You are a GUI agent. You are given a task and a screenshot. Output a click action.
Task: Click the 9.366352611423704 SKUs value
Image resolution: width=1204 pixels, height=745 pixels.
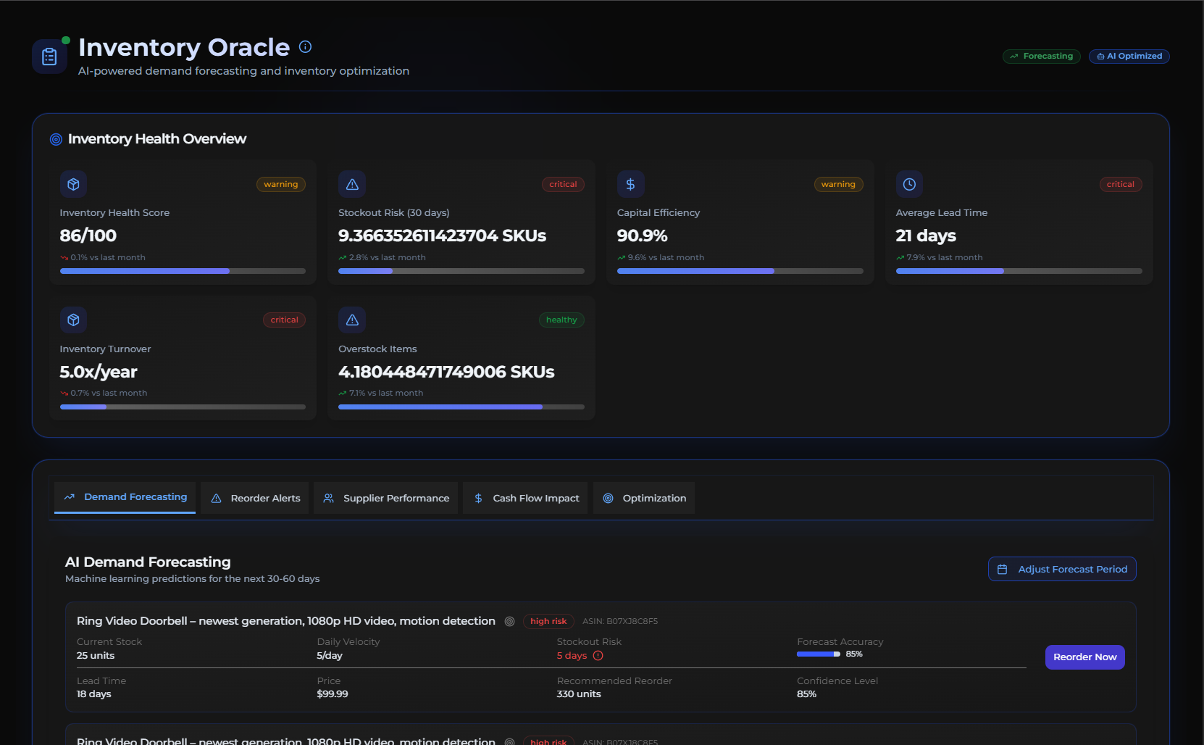(443, 236)
